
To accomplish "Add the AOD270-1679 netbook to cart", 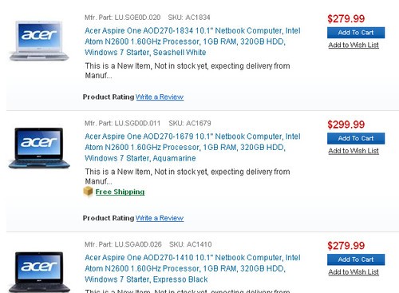I will pos(356,138).
